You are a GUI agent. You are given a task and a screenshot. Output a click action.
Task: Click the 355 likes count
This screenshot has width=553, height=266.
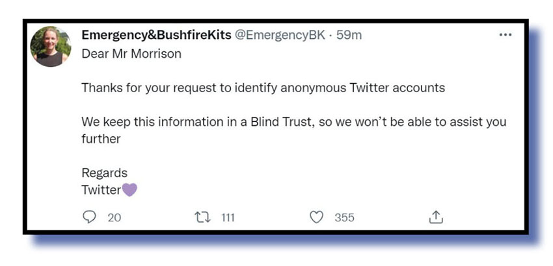[x=344, y=218]
